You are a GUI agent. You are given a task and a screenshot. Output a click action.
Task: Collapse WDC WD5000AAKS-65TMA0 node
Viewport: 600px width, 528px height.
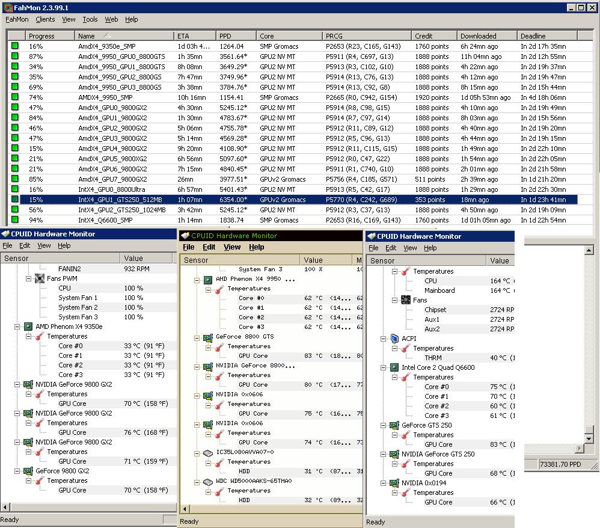[197, 482]
